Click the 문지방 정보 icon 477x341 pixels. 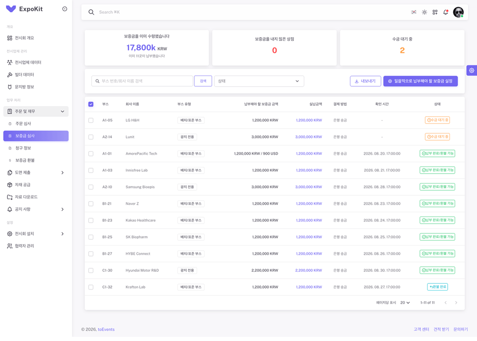(x=10, y=87)
